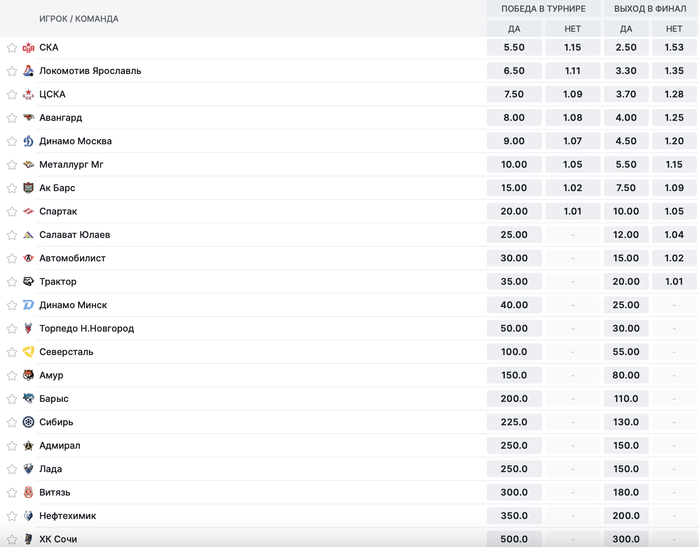Click the ИГРОК / КОМАНДА header label
Viewport: 699px width, 547px height.
click(x=79, y=19)
